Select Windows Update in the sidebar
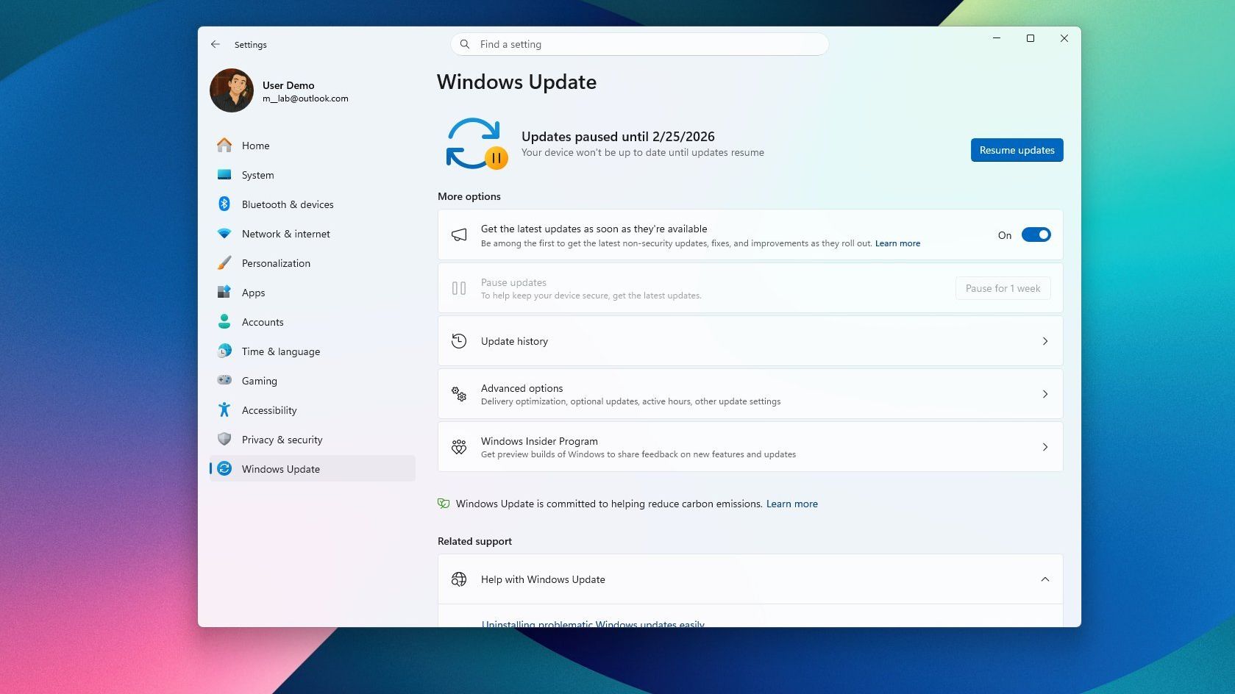 pyautogui.click(x=313, y=469)
